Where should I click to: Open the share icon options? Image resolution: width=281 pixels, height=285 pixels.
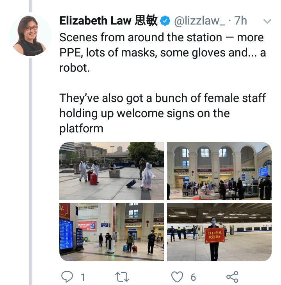point(232,277)
